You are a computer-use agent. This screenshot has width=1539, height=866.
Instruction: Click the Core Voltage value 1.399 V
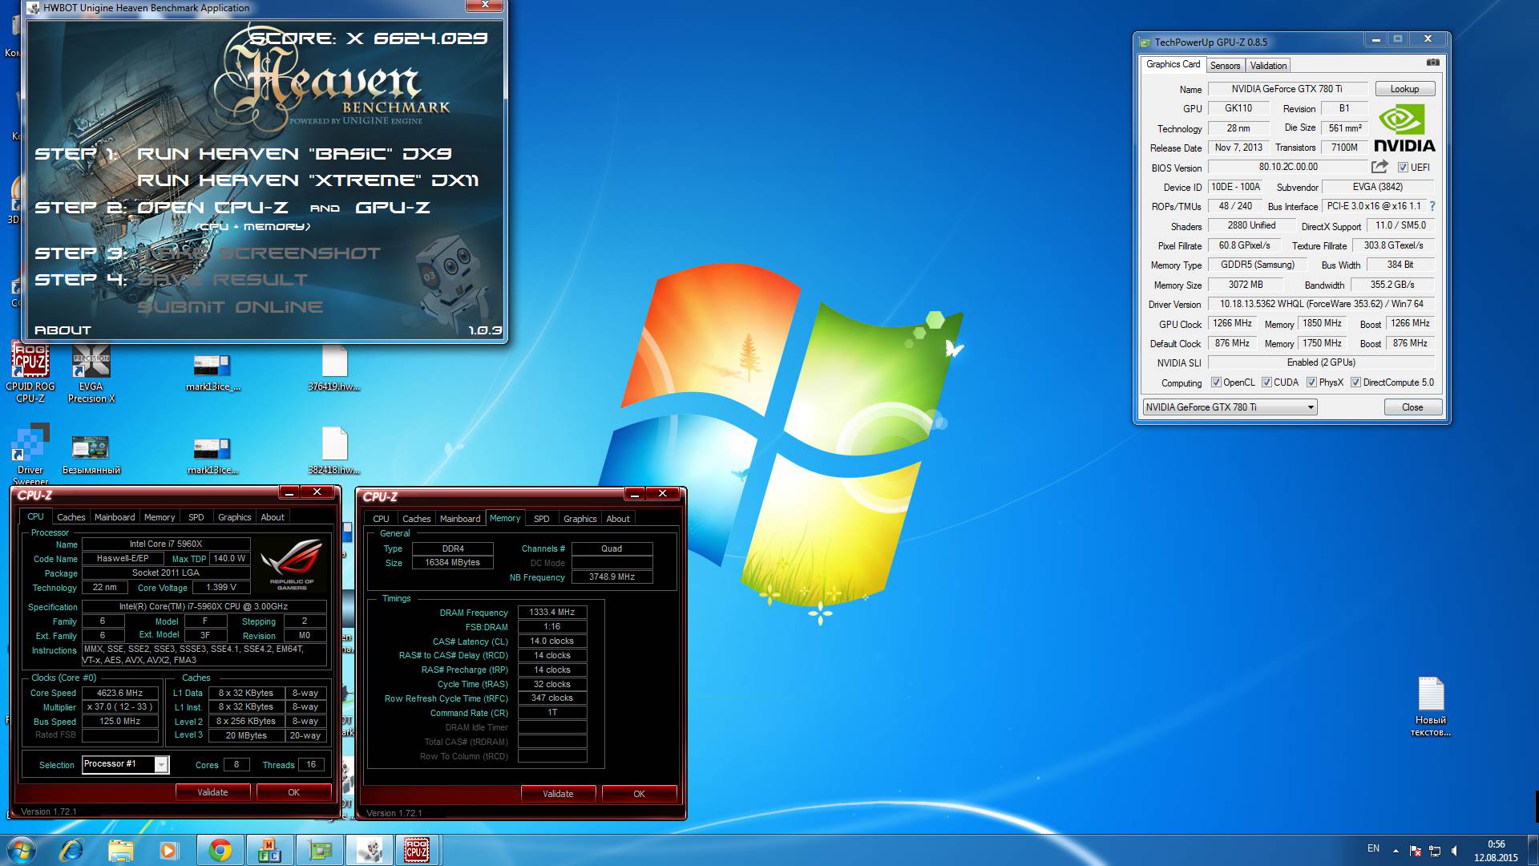coord(221,587)
